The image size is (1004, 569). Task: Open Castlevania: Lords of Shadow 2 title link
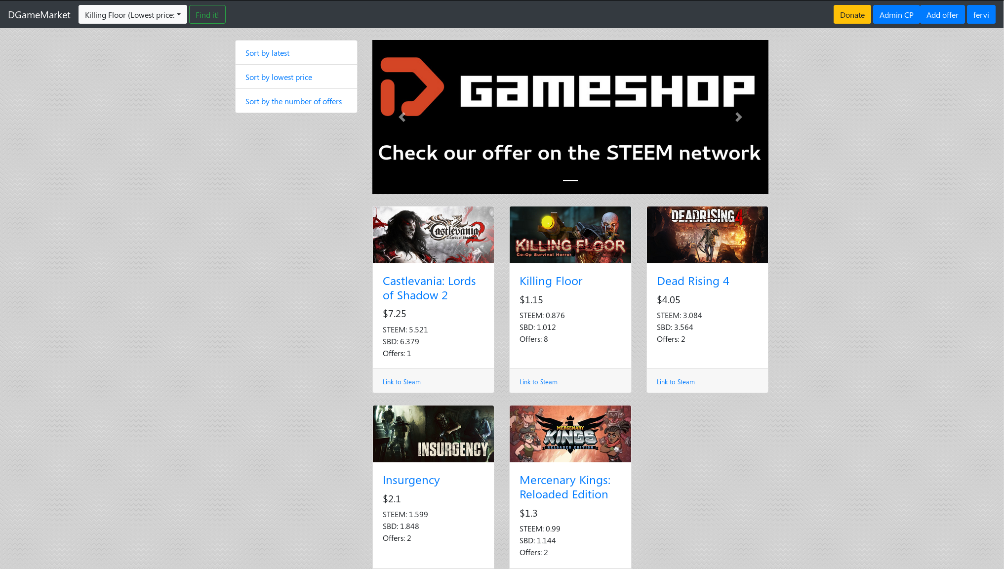pos(429,288)
